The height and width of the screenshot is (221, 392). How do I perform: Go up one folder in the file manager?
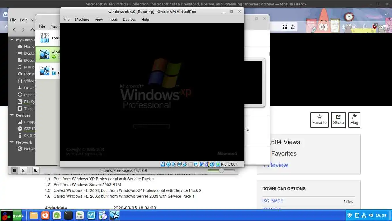point(33,29)
